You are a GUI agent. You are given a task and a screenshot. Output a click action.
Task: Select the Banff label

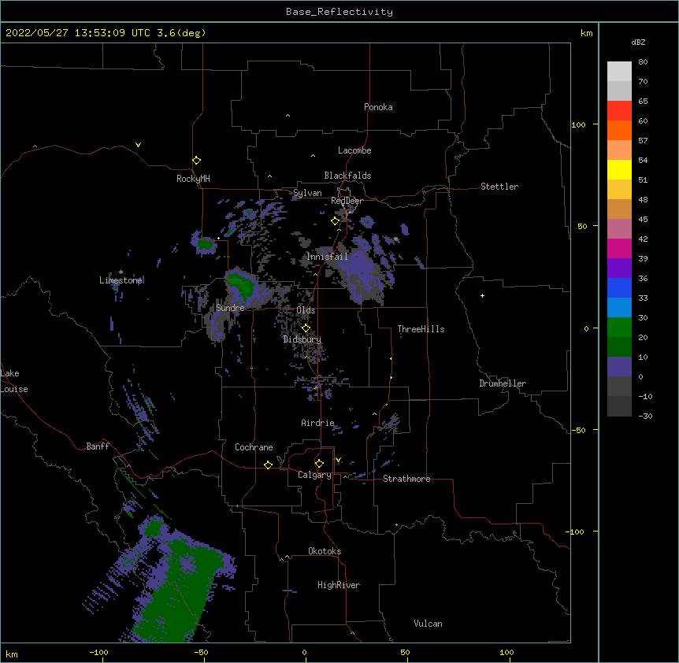(98, 446)
